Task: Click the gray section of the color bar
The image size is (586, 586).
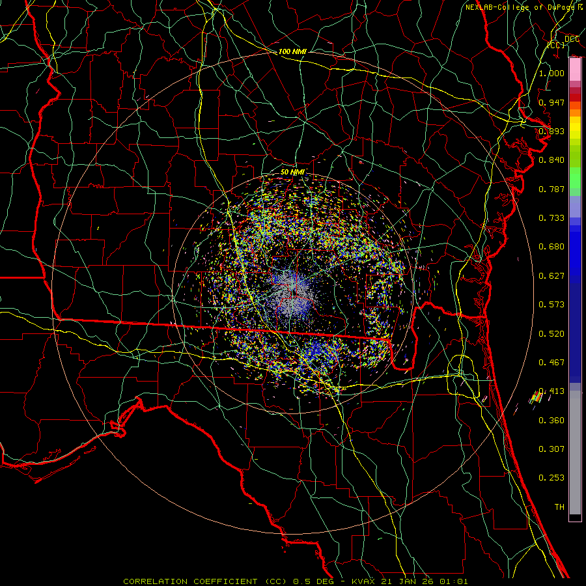Action: pyautogui.click(x=575, y=453)
